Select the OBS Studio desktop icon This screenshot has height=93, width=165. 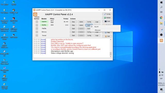click(x=14, y=36)
